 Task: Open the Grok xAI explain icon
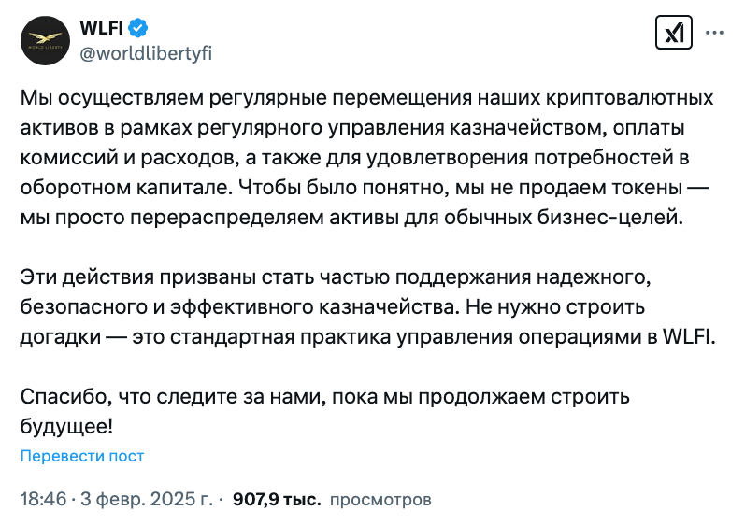coord(673,33)
